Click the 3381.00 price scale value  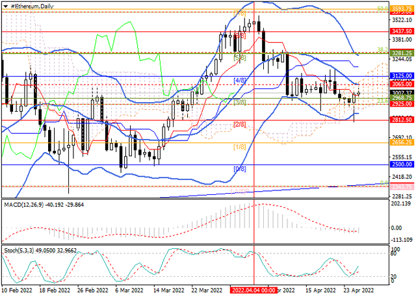402,40
